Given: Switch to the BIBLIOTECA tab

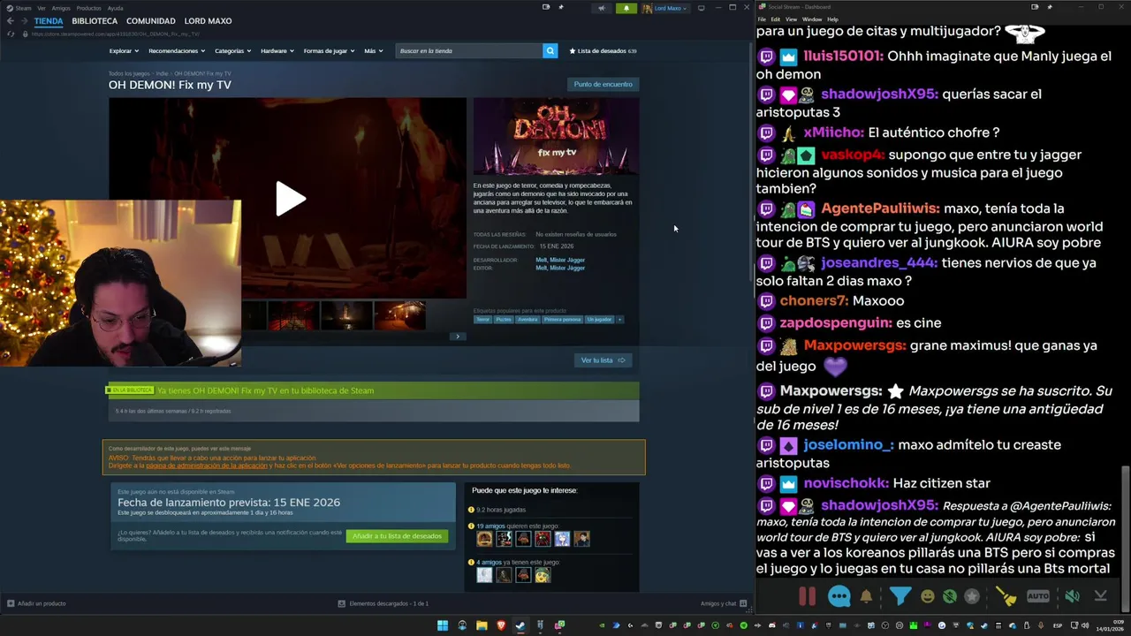Looking at the screenshot, I should tap(95, 21).
